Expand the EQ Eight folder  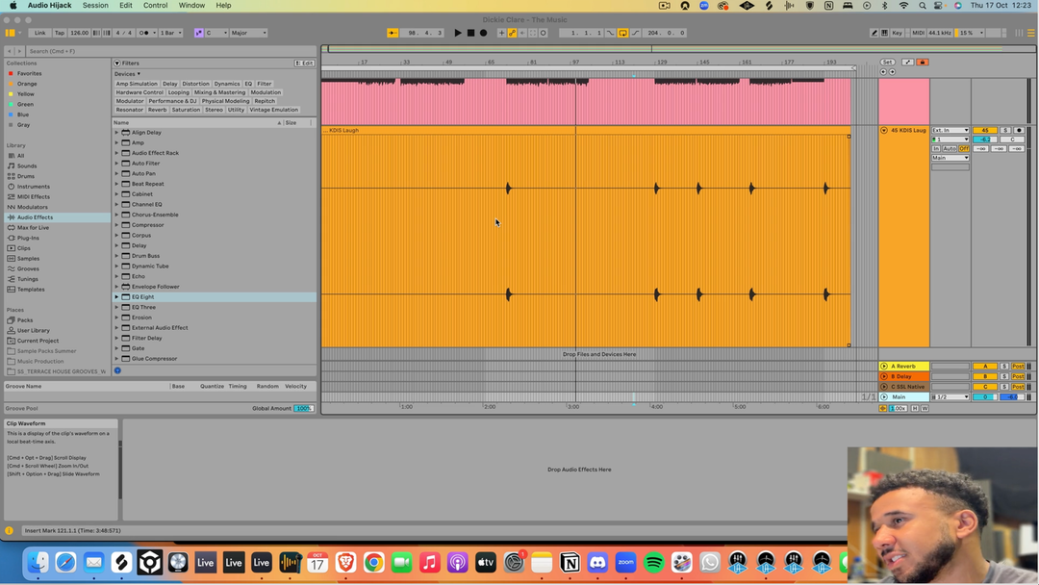[x=117, y=297]
